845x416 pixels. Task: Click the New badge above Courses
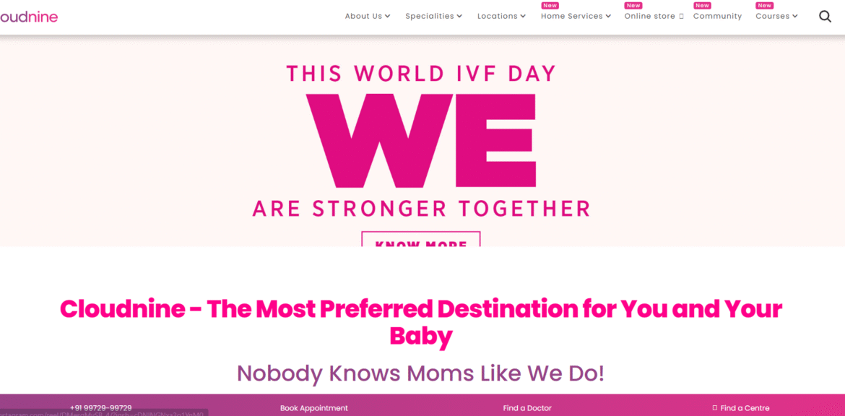pyautogui.click(x=764, y=6)
